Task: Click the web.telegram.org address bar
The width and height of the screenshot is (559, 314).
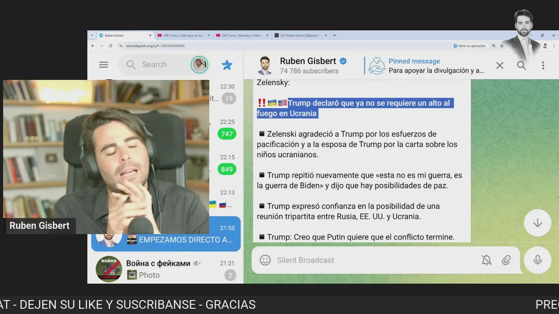Action: tap(155, 46)
